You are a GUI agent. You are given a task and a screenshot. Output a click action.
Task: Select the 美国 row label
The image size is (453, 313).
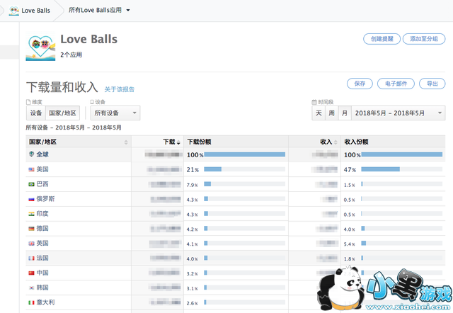[42, 169]
